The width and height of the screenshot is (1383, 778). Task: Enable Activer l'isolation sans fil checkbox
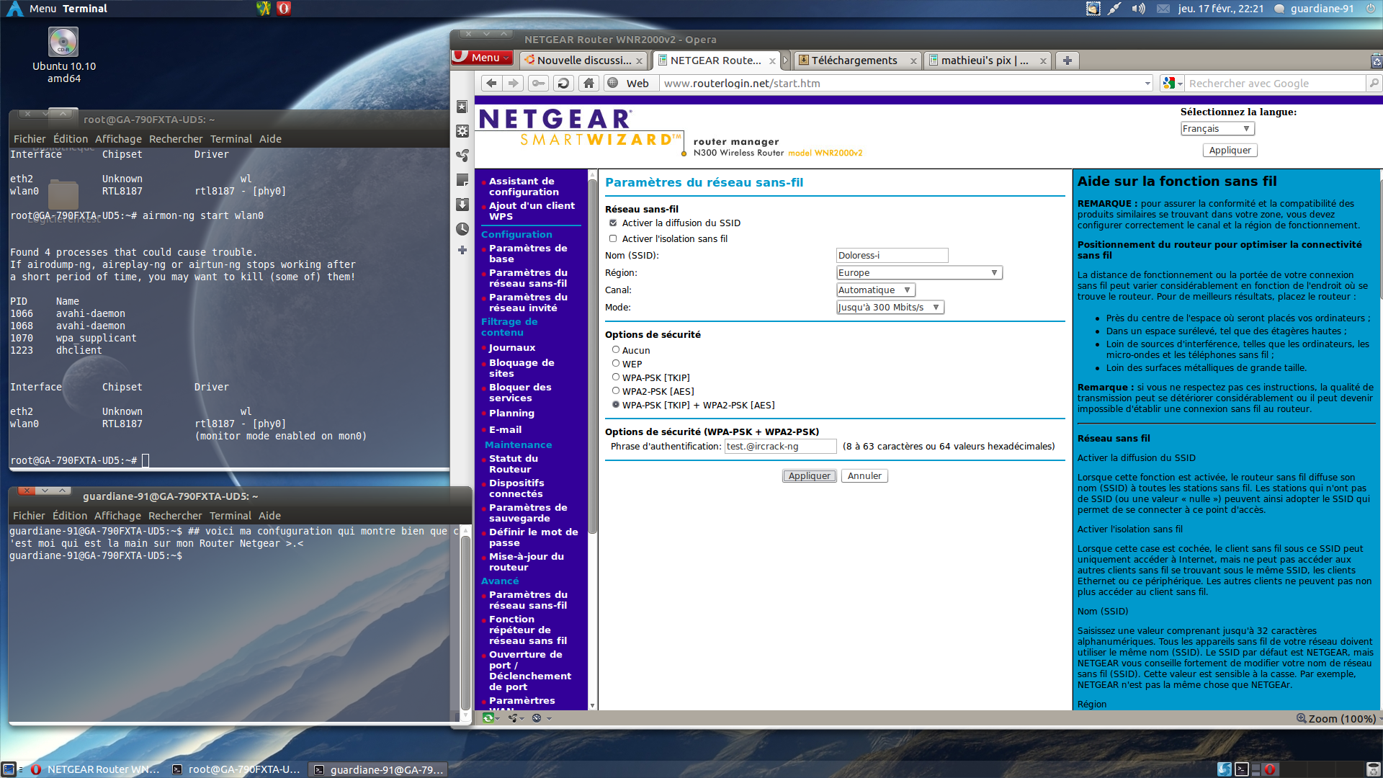(x=613, y=239)
